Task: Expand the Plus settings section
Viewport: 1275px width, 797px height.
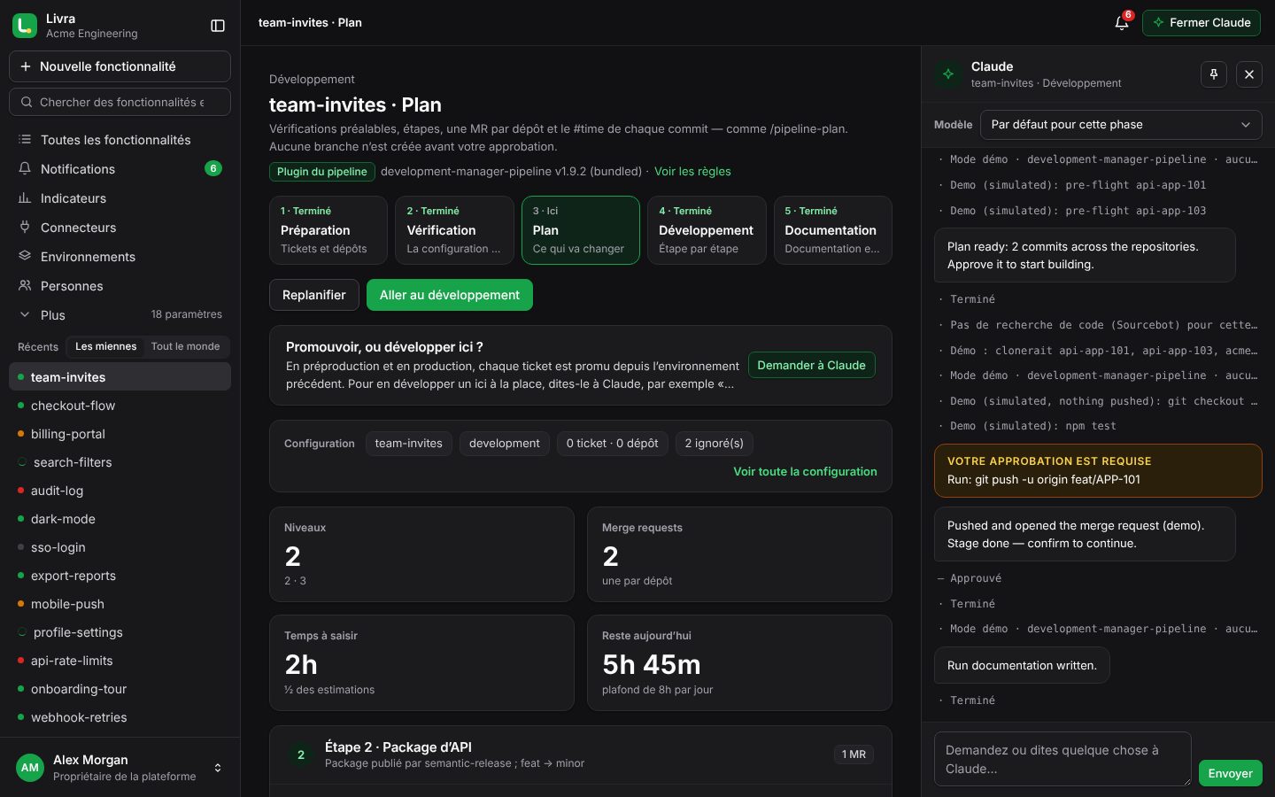Action: pyautogui.click(x=120, y=315)
